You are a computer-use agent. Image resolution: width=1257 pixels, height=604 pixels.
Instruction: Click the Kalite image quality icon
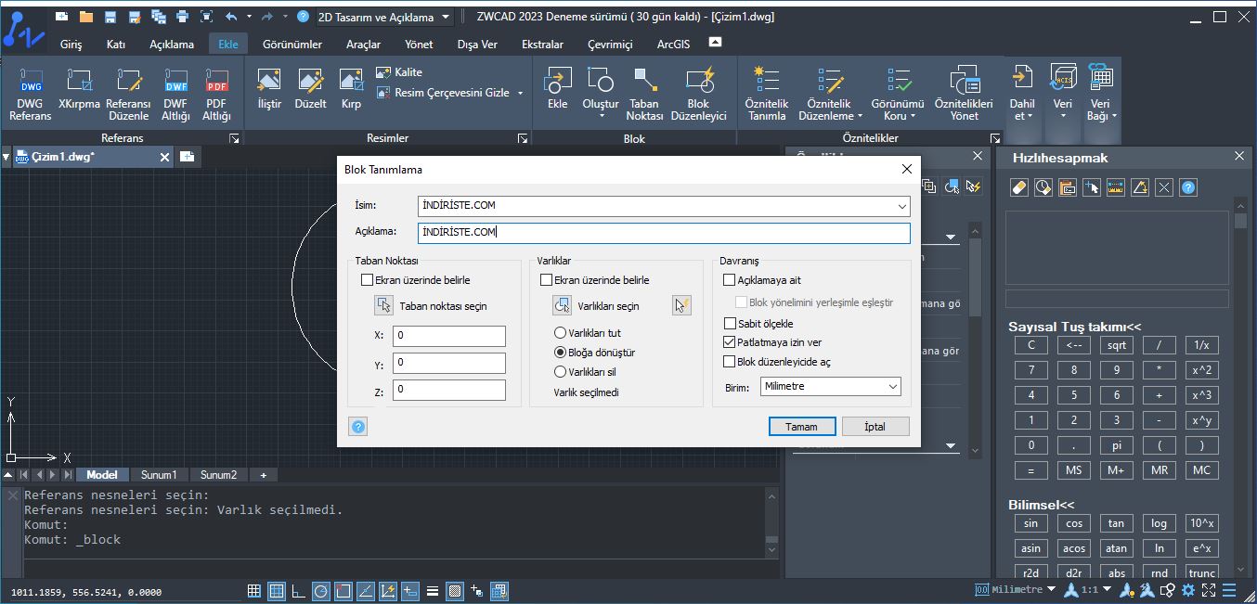(x=383, y=71)
